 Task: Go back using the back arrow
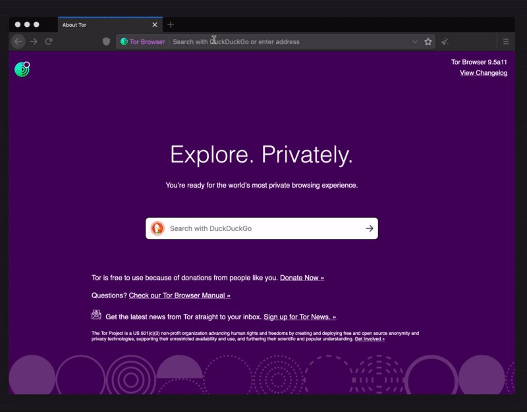coord(18,41)
